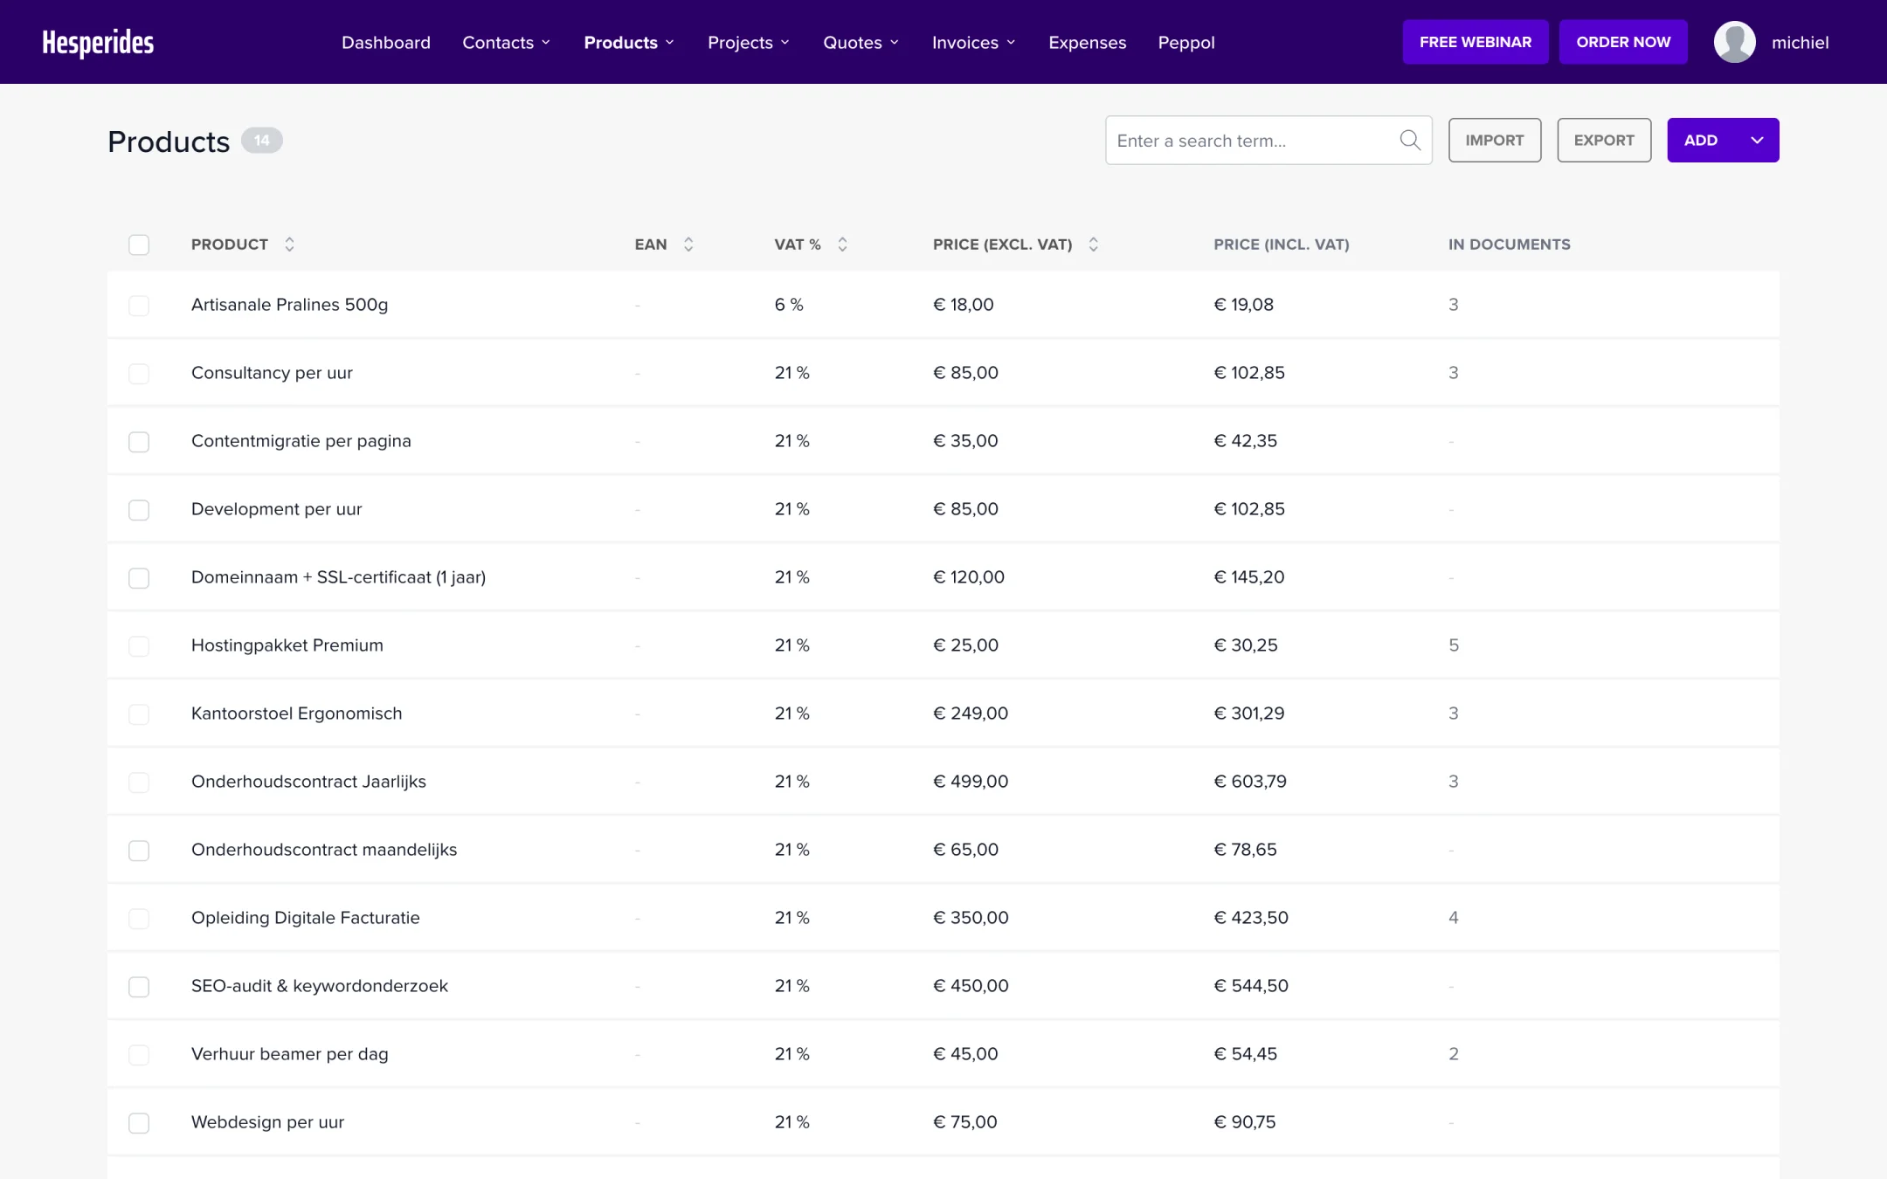
Task: Check the SEO-audit & keywordonderzoek row
Action: pos(139,986)
